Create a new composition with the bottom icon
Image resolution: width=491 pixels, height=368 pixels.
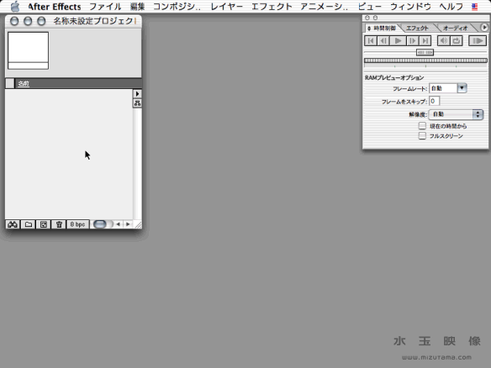44,224
